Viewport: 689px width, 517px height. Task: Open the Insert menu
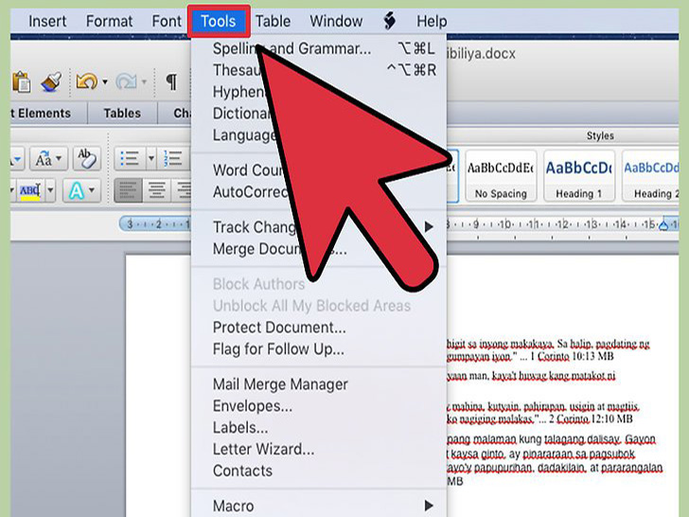pyautogui.click(x=47, y=21)
